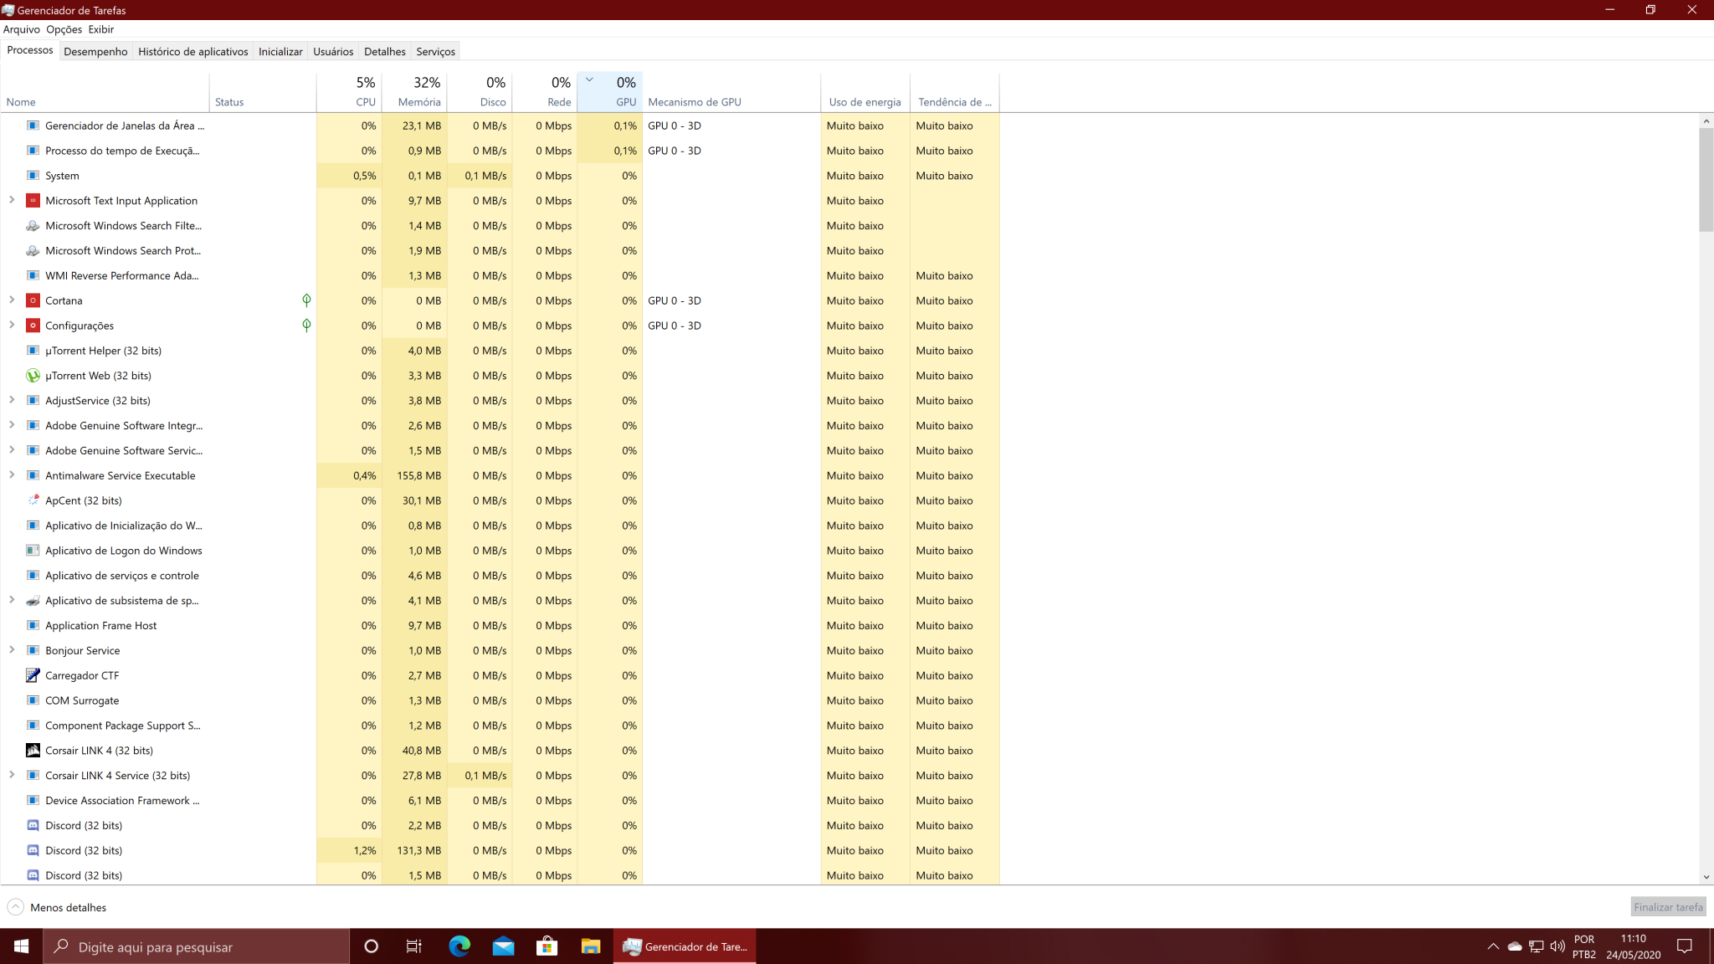The image size is (1714, 964).
Task: Click the Windows search box on taskbar
Action: tap(197, 946)
